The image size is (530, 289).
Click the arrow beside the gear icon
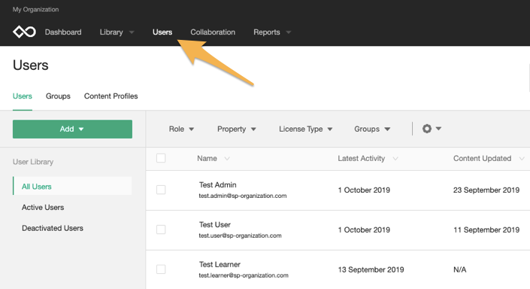tap(438, 129)
